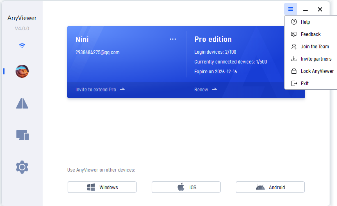Select Feedback from the menu
Viewport: 337px width, 206px height.
click(x=311, y=34)
